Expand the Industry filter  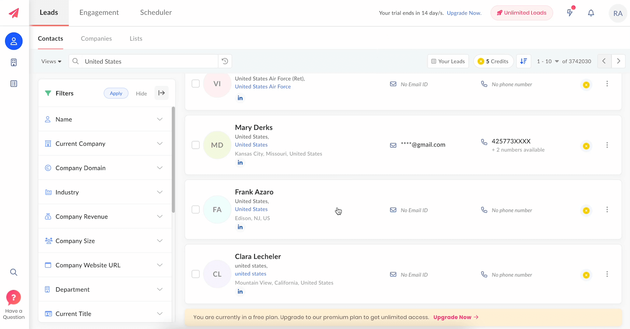click(105, 192)
